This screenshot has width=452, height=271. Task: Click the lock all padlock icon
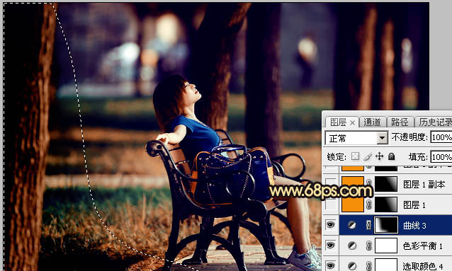tap(391, 156)
